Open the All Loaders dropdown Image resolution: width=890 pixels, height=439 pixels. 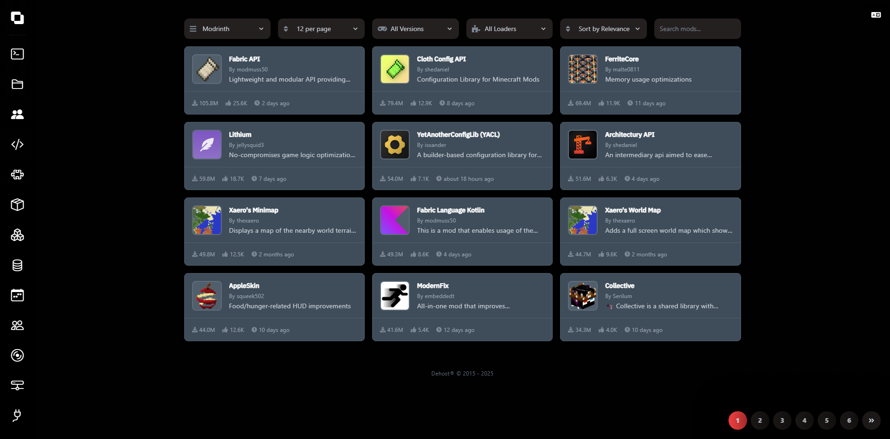(x=509, y=29)
